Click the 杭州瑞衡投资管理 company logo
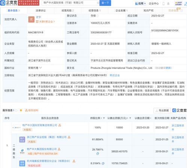Screen dimensions: 187x168 coord(22,163)
